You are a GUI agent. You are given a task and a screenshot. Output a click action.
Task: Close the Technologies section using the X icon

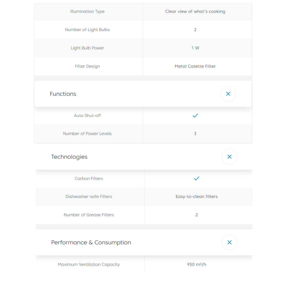point(229,157)
